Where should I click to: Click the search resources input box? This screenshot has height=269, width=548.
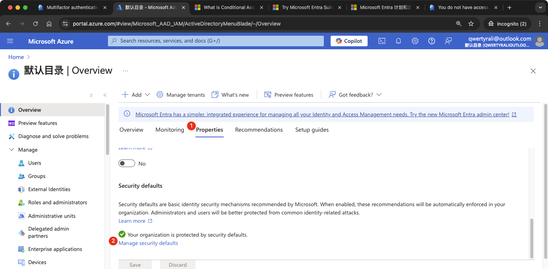coord(216,41)
